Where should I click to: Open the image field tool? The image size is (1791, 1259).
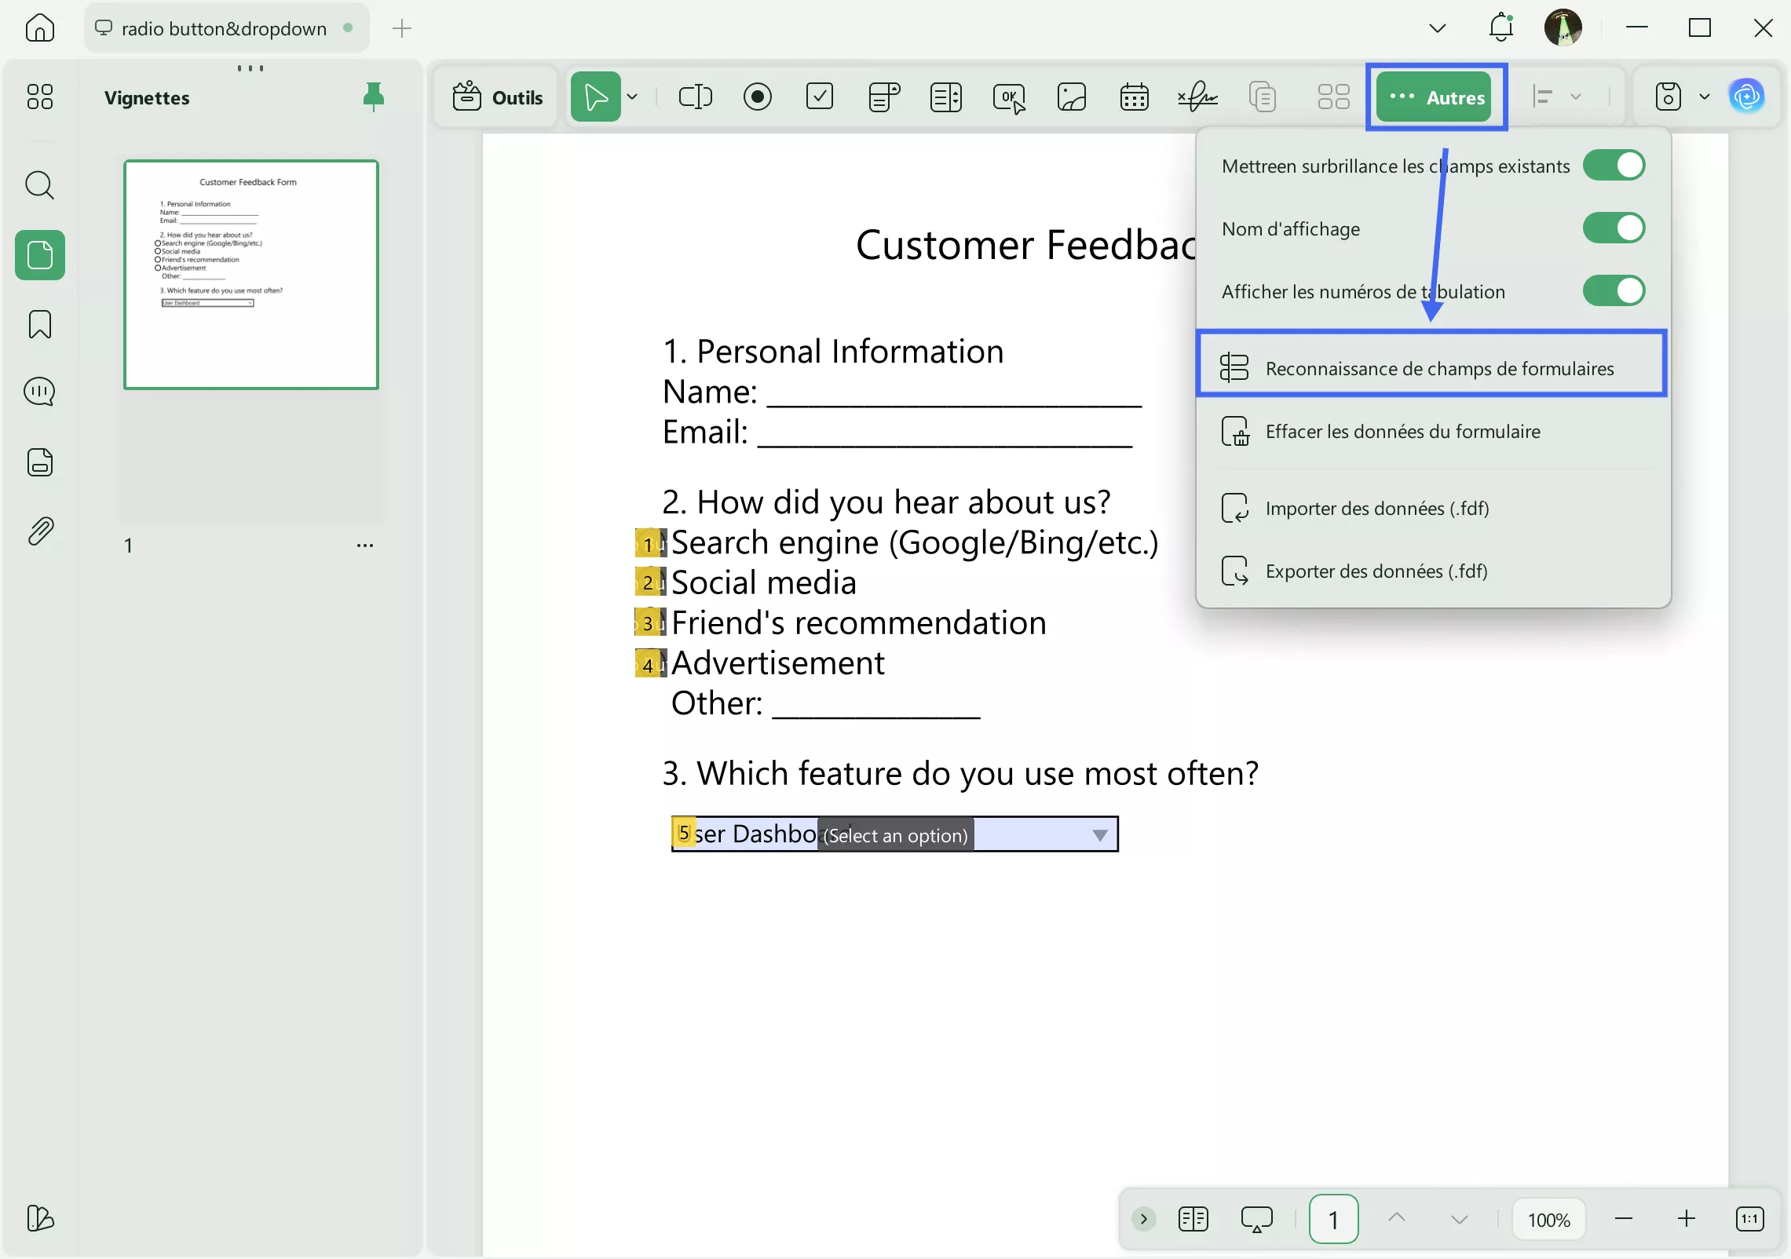[x=1071, y=97]
